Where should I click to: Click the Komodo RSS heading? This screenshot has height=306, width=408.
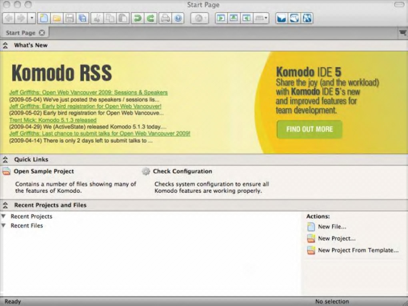pyautogui.click(x=62, y=73)
